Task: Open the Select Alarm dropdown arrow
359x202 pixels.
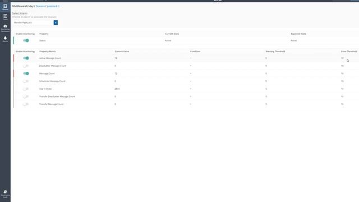Action: coord(56,22)
